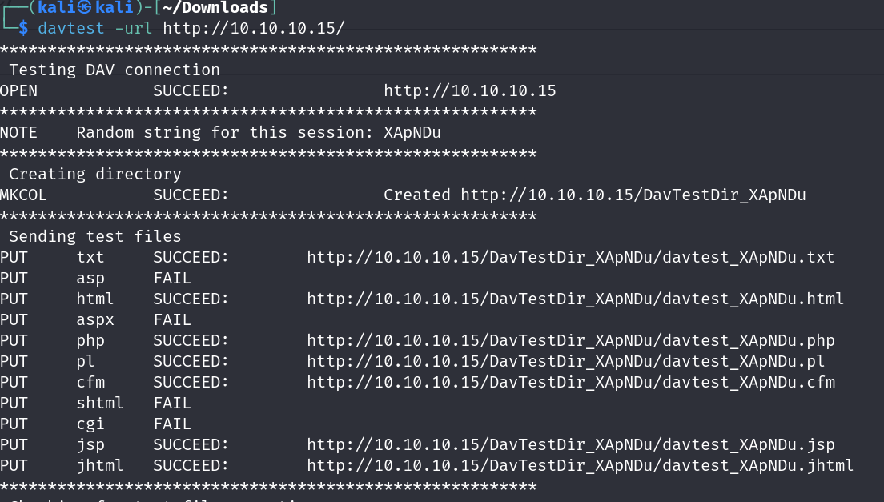
Task: Click the ~/Downloads path in prompt
Action: 216,8
